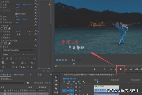Go to Out point in Program Monitor
The width and height of the screenshot is (142, 95).
click(131, 69)
